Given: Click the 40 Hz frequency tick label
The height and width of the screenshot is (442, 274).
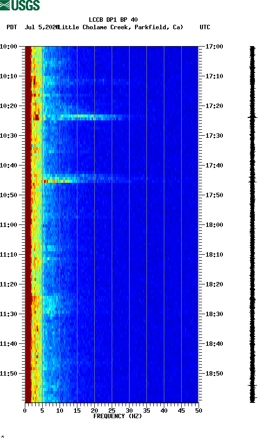Looking at the screenshot, I should point(164,411).
